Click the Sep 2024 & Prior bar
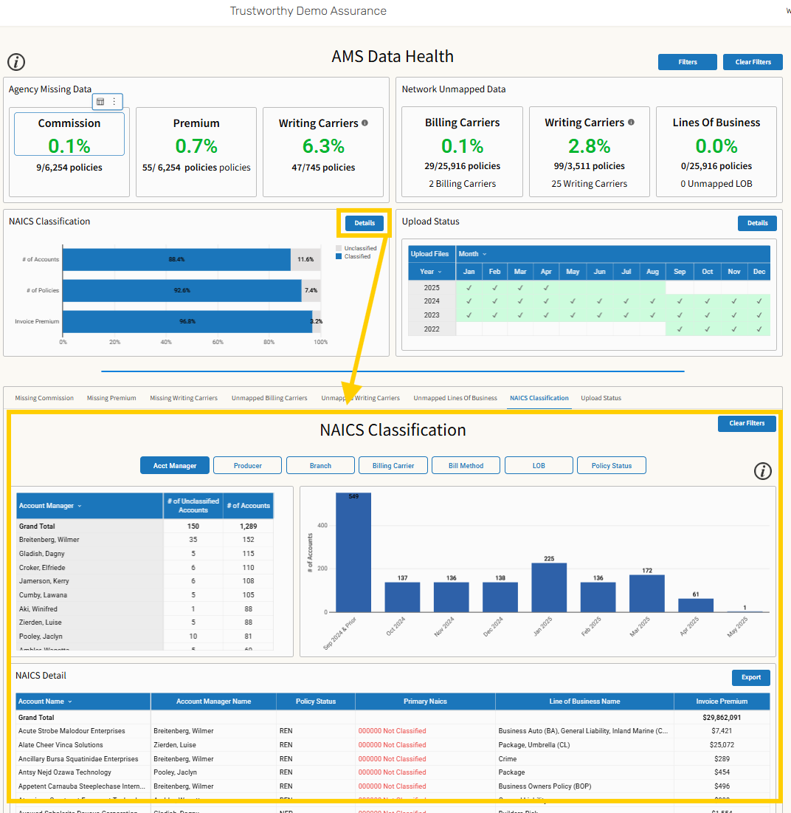 coord(353,552)
